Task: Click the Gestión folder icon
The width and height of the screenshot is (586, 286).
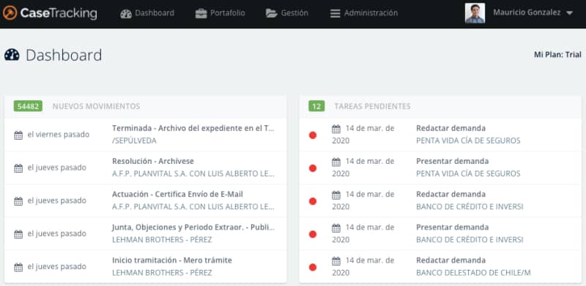Action: [x=271, y=13]
